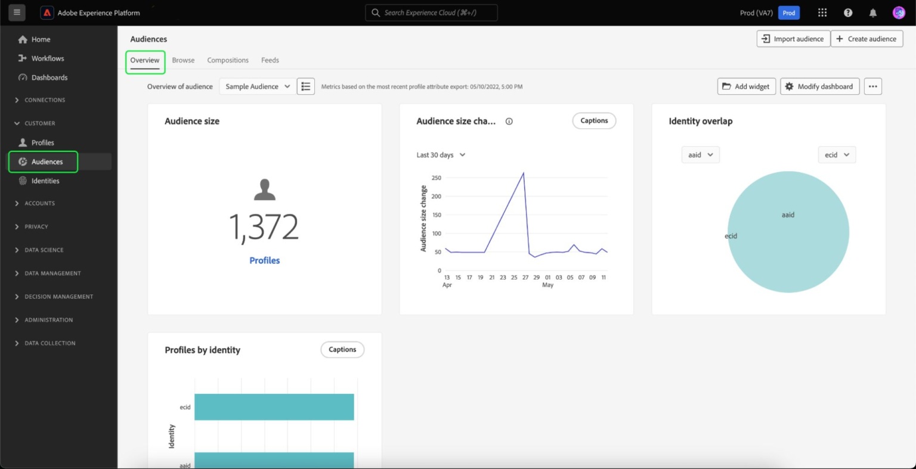Switch to the Feeds tab

pyautogui.click(x=270, y=60)
